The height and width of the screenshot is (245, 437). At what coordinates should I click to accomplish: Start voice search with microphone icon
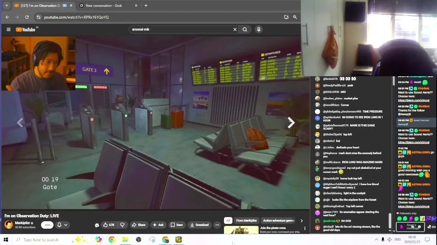(x=259, y=29)
